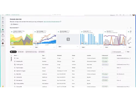The image size is (136, 102).
Task: Open the Sales DB card
Action: [107, 47]
